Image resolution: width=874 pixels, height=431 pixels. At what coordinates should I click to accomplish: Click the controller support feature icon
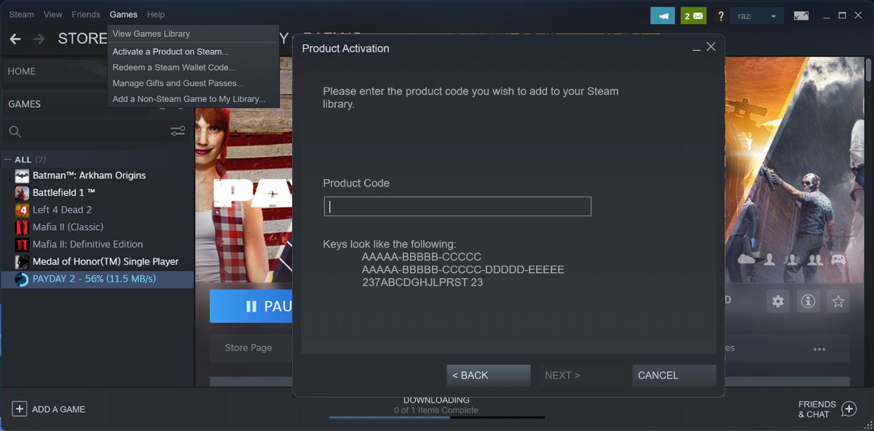838,259
